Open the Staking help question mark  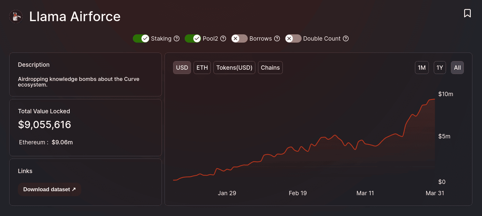[x=177, y=39]
